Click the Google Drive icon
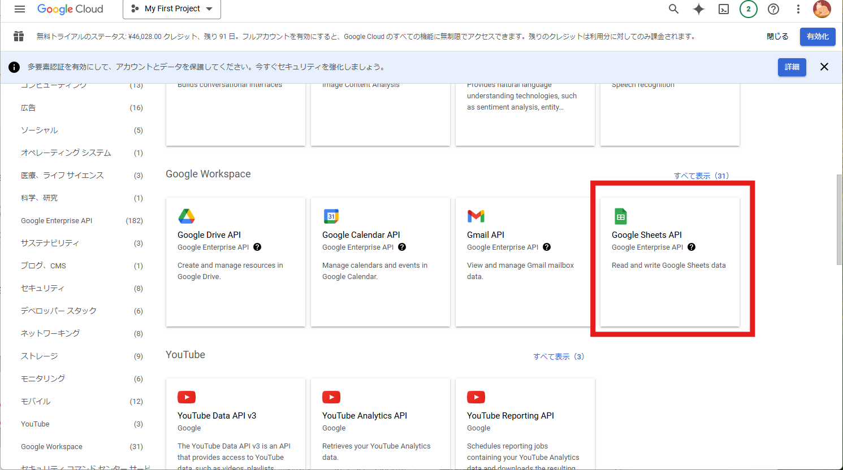This screenshot has width=843, height=470. [187, 216]
